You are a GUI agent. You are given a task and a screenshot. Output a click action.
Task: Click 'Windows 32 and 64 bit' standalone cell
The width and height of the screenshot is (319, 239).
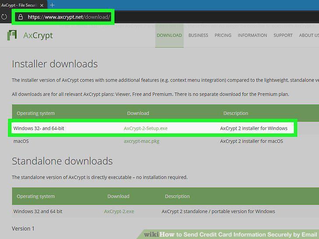pyautogui.click(x=38, y=211)
